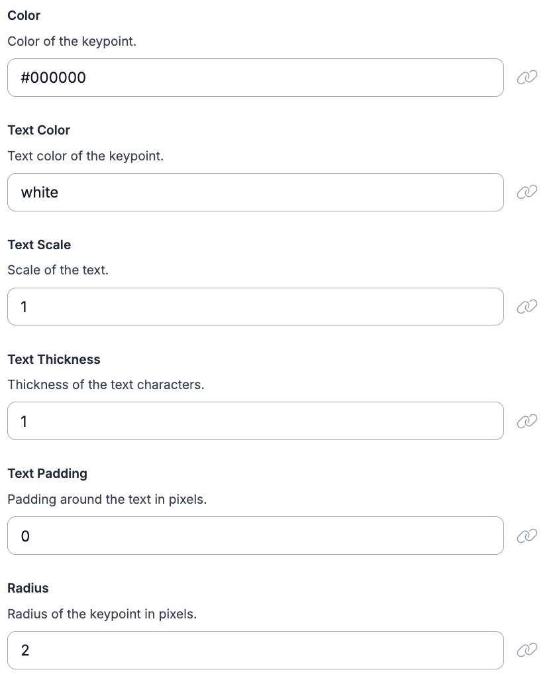Click the Radius input showing 2

coord(256,650)
